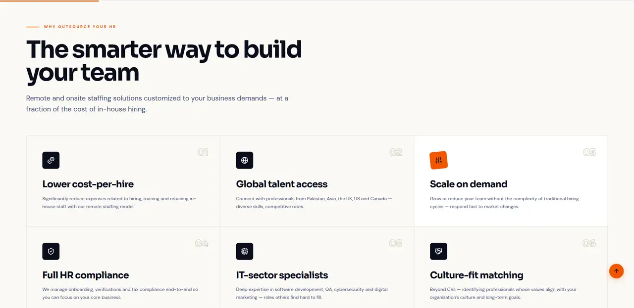The image size is (634, 308).
Task: Select the Lower cost-per-hire heading
Action: 88,184
